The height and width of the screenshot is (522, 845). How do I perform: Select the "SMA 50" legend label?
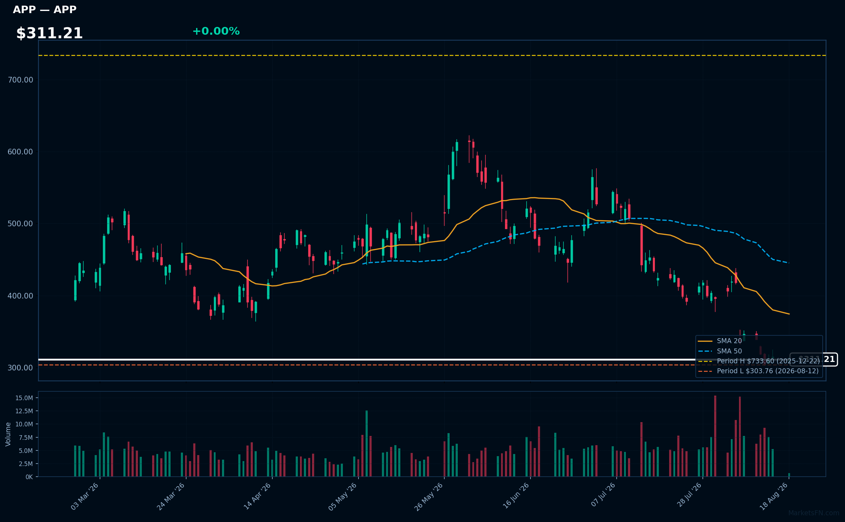(729, 351)
